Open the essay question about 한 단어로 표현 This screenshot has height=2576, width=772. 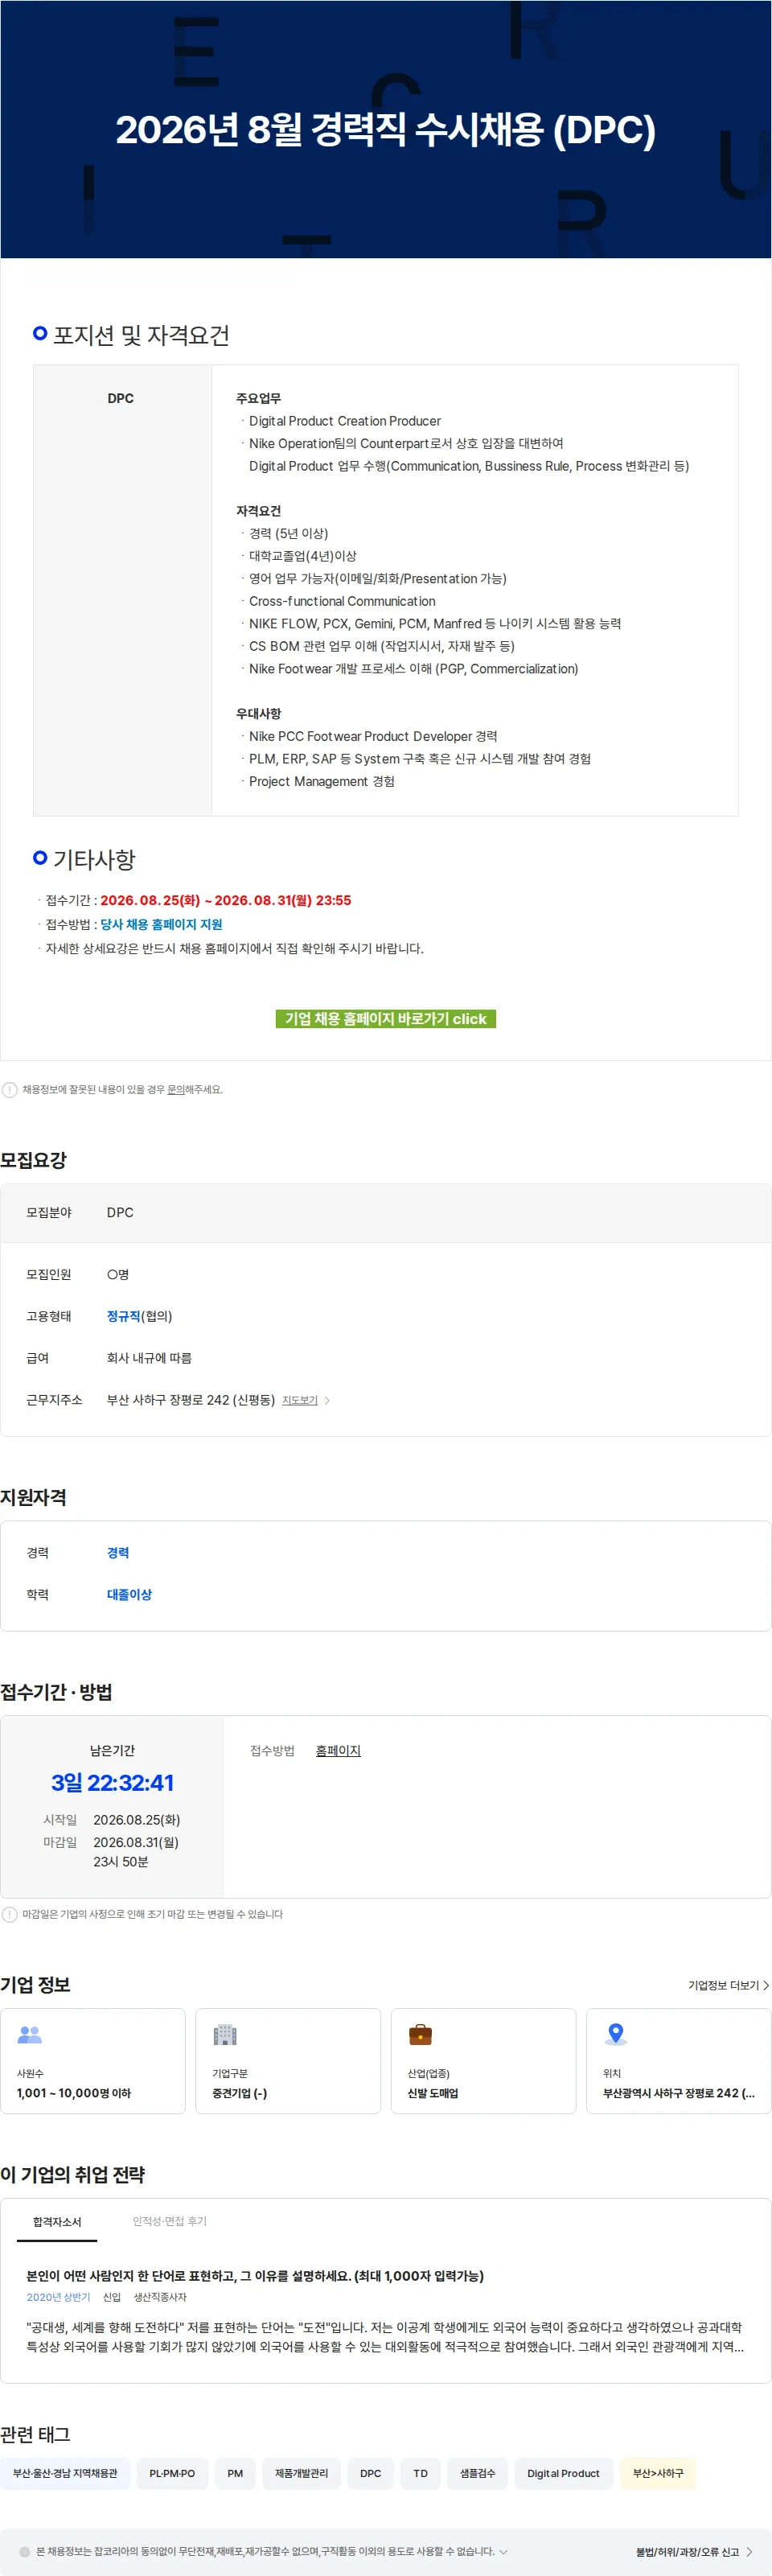pyautogui.click(x=255, y=2275)
